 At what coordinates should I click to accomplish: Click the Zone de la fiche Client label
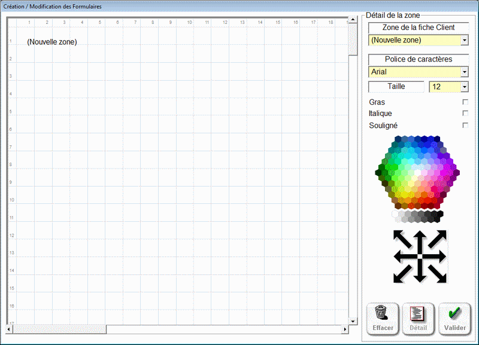click(419, 27)
